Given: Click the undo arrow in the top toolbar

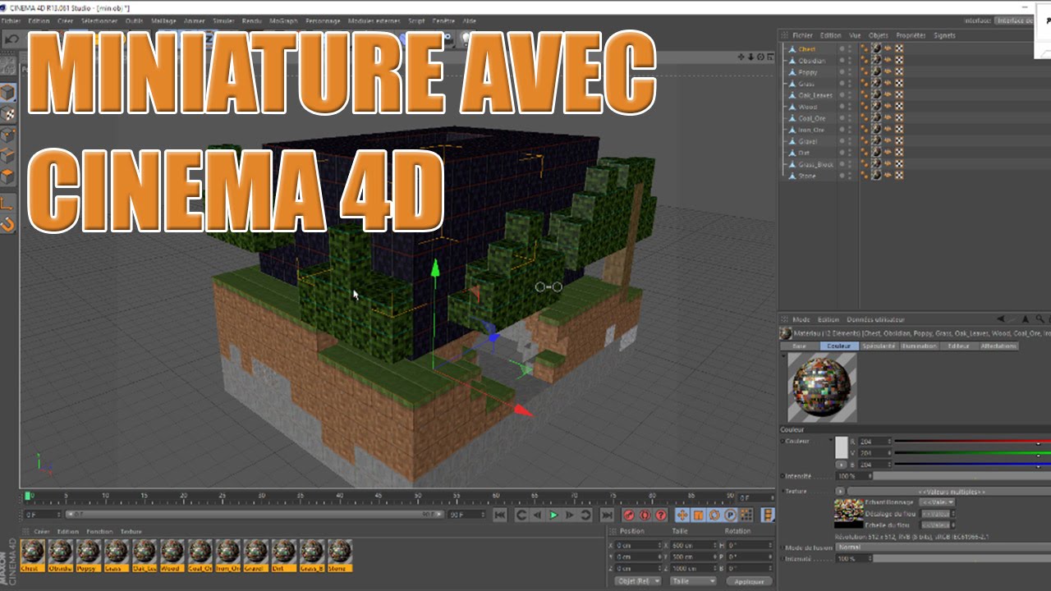Looking at the screenshot, I should [11, 39].
